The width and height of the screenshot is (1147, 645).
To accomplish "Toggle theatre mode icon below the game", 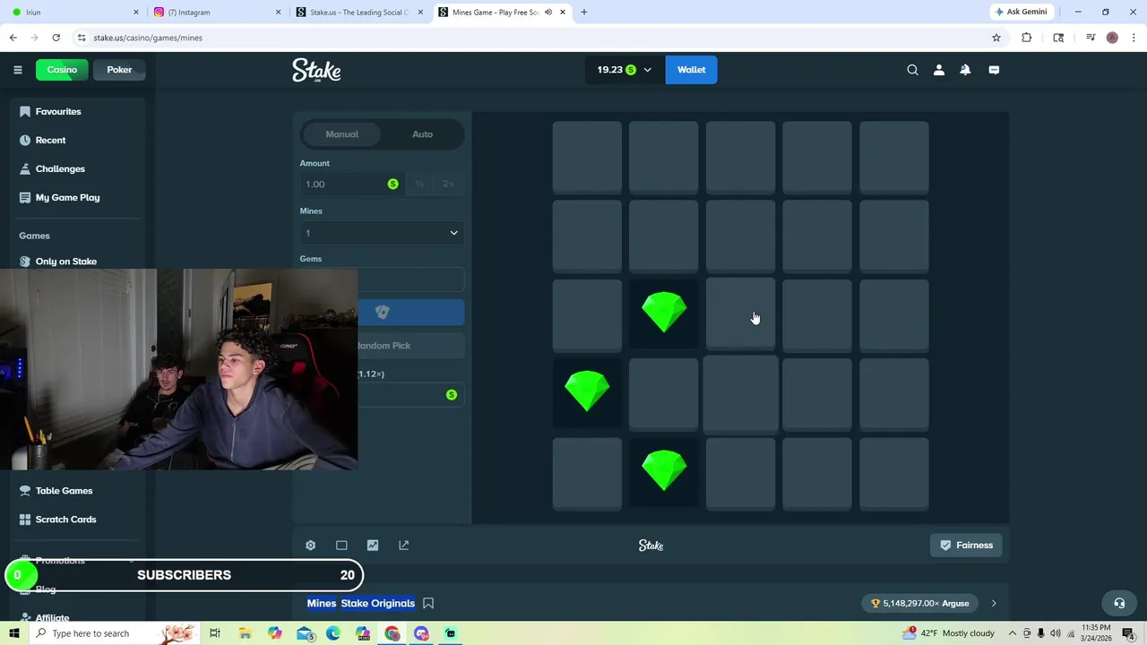I will click(341, 545).
